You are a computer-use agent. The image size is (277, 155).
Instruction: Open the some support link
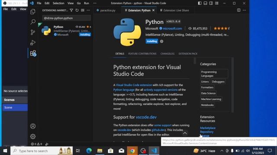[x=163, y=125]
